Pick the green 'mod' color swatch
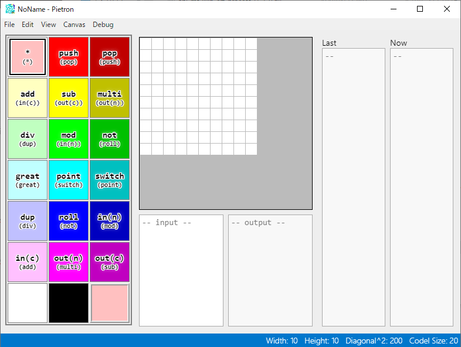Screen dimensions: 461x347 pyautogui.click(x=69, y=139)
